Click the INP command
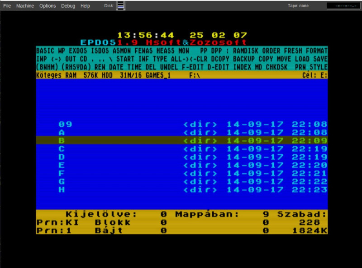 (x=42, y=59)
